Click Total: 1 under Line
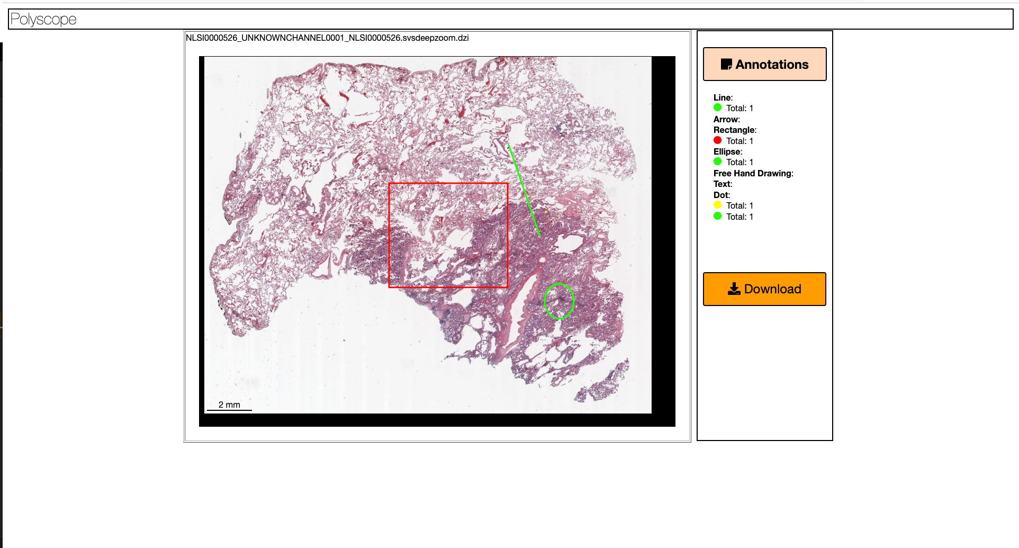 [x=740, y=108]
